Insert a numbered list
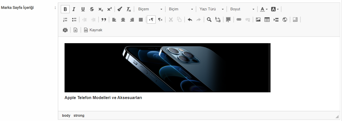 click(x=65, y=20)
